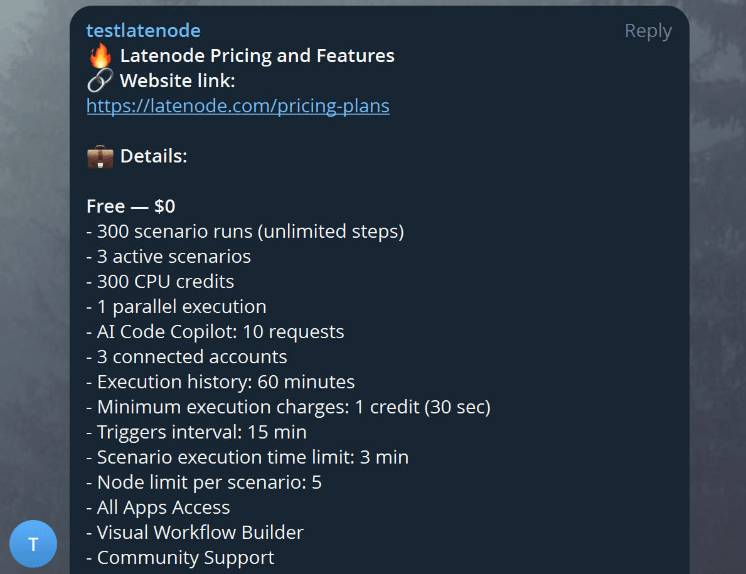Click the briefcase emoji beside Details
The height and width of the screenshot is (574, 746).
[100, 156]
